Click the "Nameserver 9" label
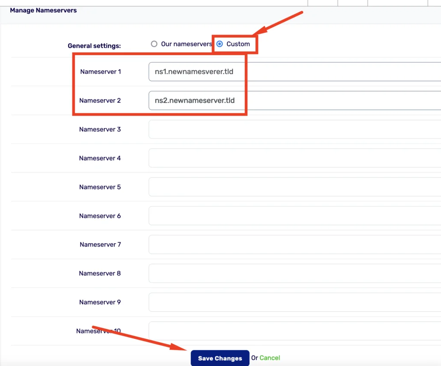The height and width of the screenshot is (366, 441). pos(100,302)
